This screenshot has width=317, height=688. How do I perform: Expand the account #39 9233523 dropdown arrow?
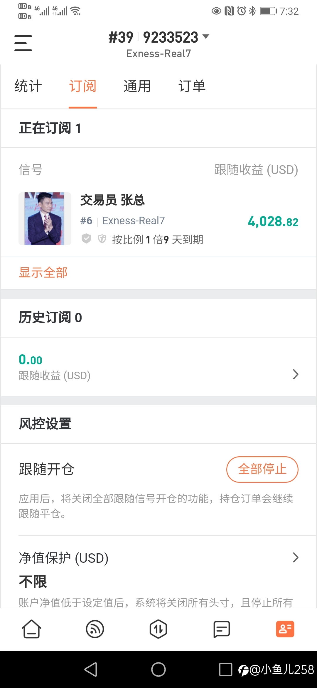click(x=206, y=36)
